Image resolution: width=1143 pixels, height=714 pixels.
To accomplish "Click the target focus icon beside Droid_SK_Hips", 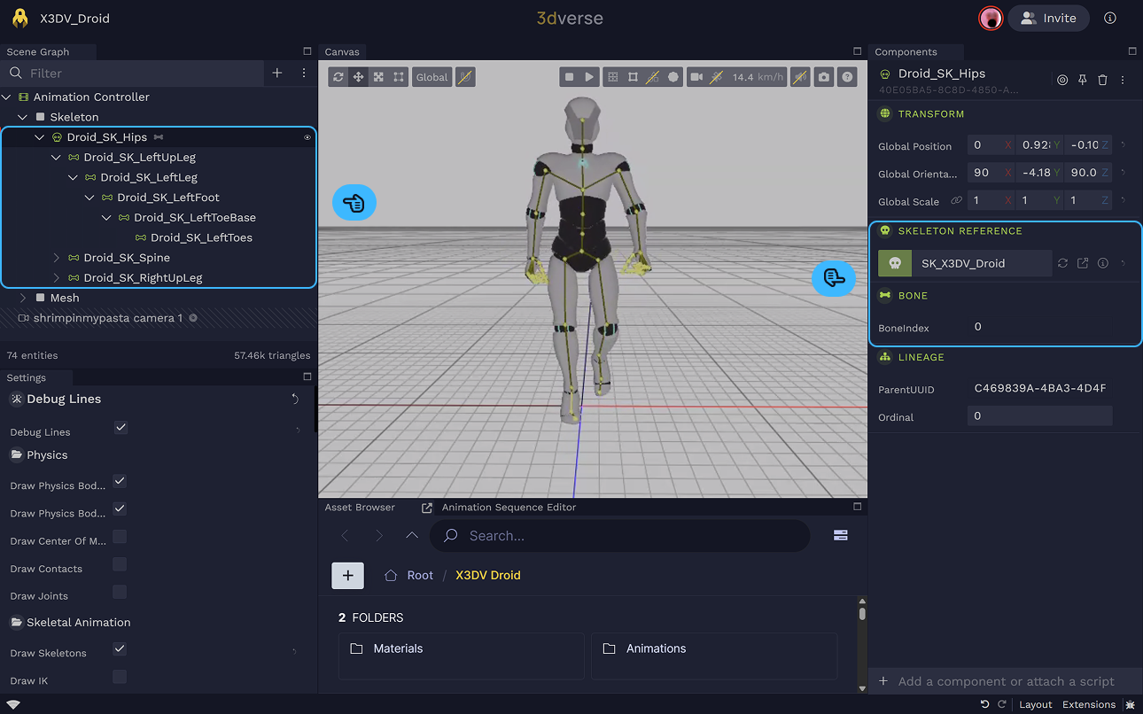I will click(x=1062, y=80).
